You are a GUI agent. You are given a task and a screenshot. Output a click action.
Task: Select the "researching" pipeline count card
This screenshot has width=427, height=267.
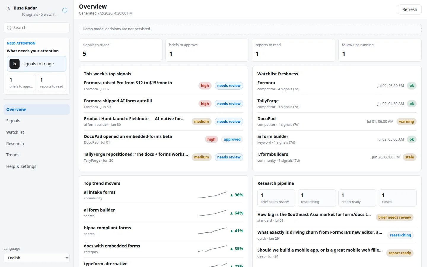pyautogui.click(x=317, y=198)
